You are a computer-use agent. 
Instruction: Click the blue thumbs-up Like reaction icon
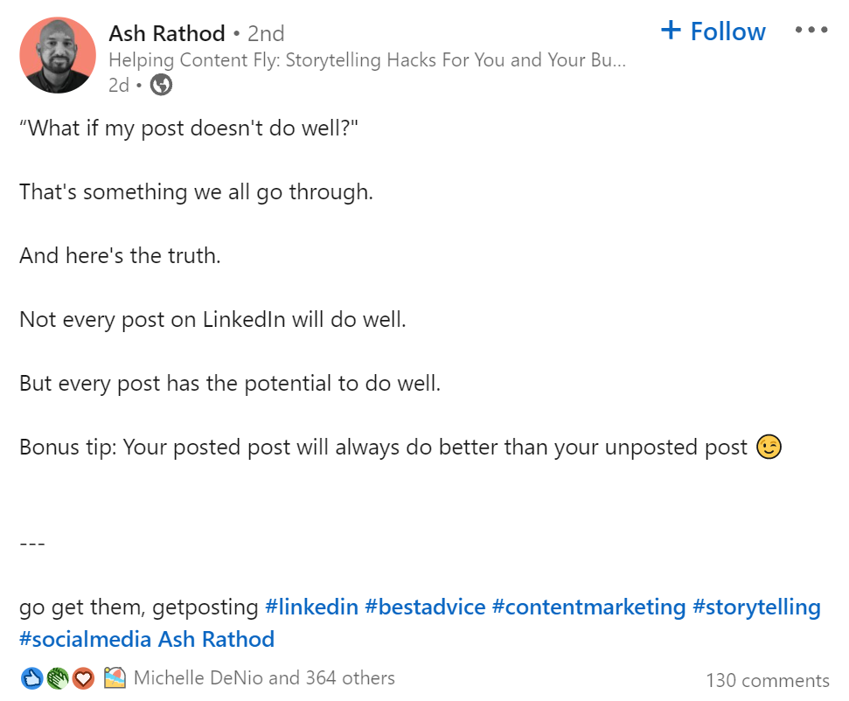pyautogui.click(x=31, y=678)
